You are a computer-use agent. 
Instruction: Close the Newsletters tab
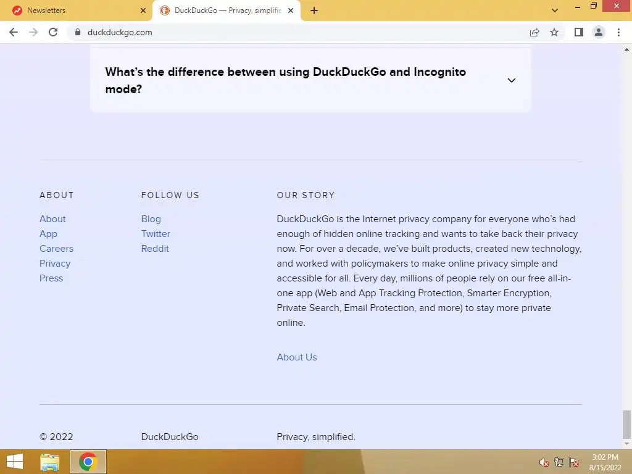click(x=143, y=10)
